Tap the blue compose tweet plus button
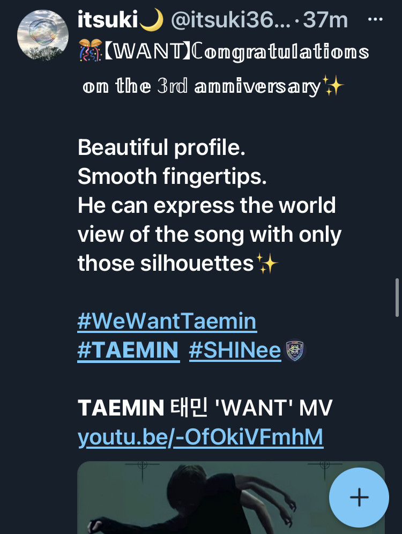The image size is (402, 534). (359, 497)
